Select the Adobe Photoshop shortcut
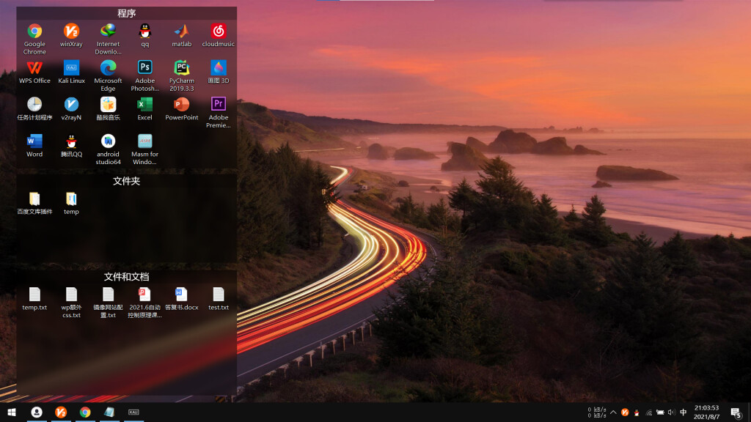751x422 pixels. click(x=144, y=75)
